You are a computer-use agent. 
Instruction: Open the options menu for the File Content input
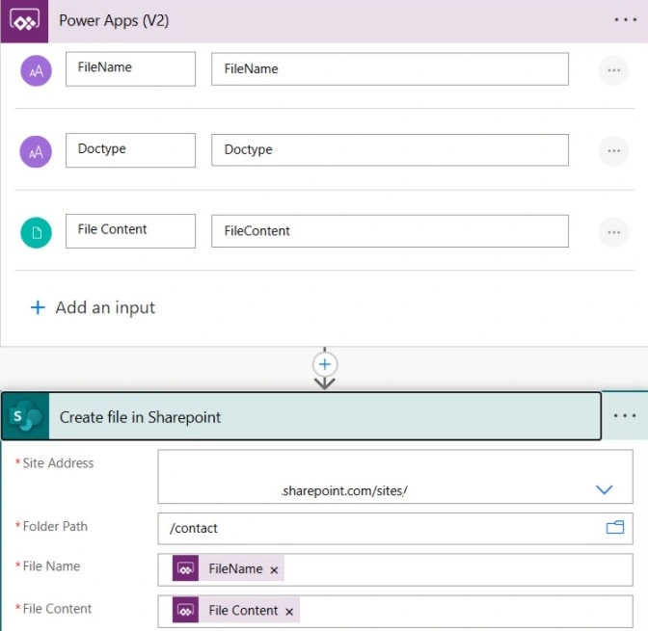pos(613,232)
